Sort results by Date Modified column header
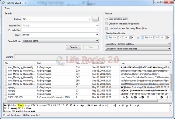This screenshot has height=119, width=175. [x=105, y=63]
